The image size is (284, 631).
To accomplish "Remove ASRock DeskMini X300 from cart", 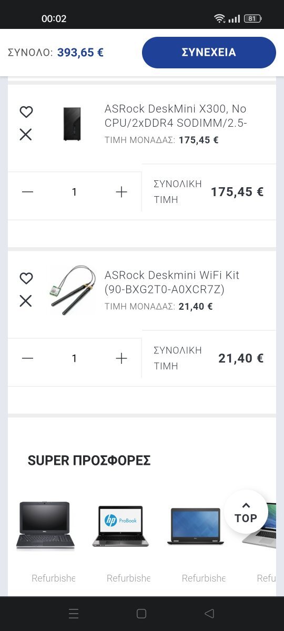I will 26,135.
